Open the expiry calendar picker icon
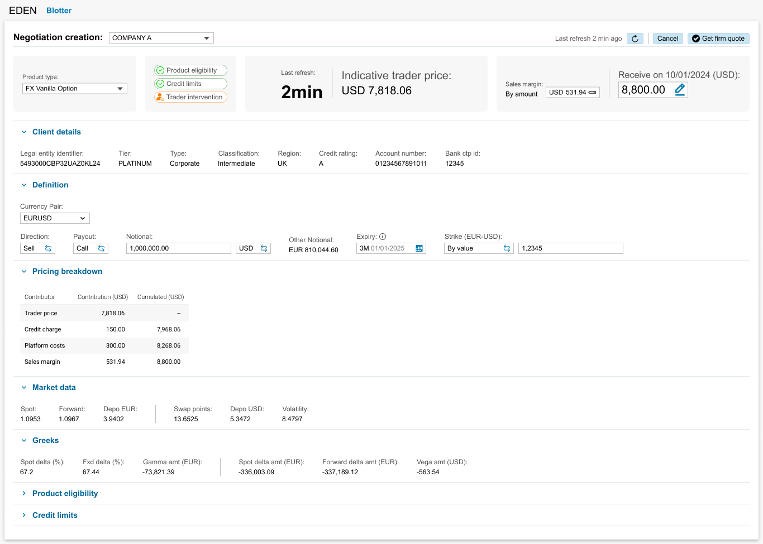Viewport: 763px width, 544px height. click(x=419, y=248)
